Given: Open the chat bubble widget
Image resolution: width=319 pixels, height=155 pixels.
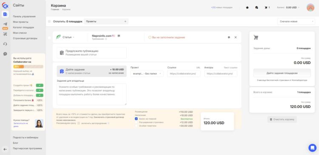Looking at the screenshot, I should (x=312, y=148).
